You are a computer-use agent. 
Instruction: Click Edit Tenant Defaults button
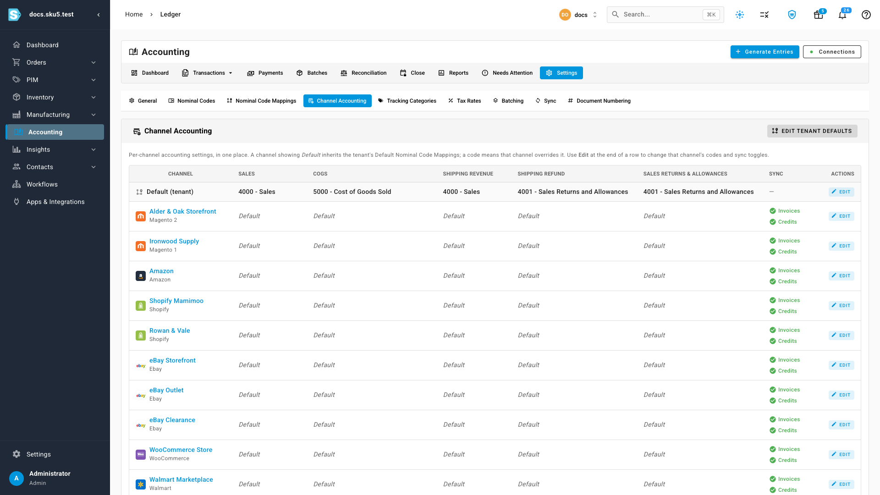(x=812, y=131)
